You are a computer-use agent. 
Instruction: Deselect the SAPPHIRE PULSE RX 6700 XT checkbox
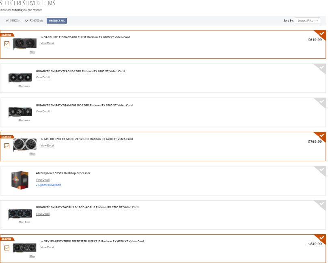(7, 44)
